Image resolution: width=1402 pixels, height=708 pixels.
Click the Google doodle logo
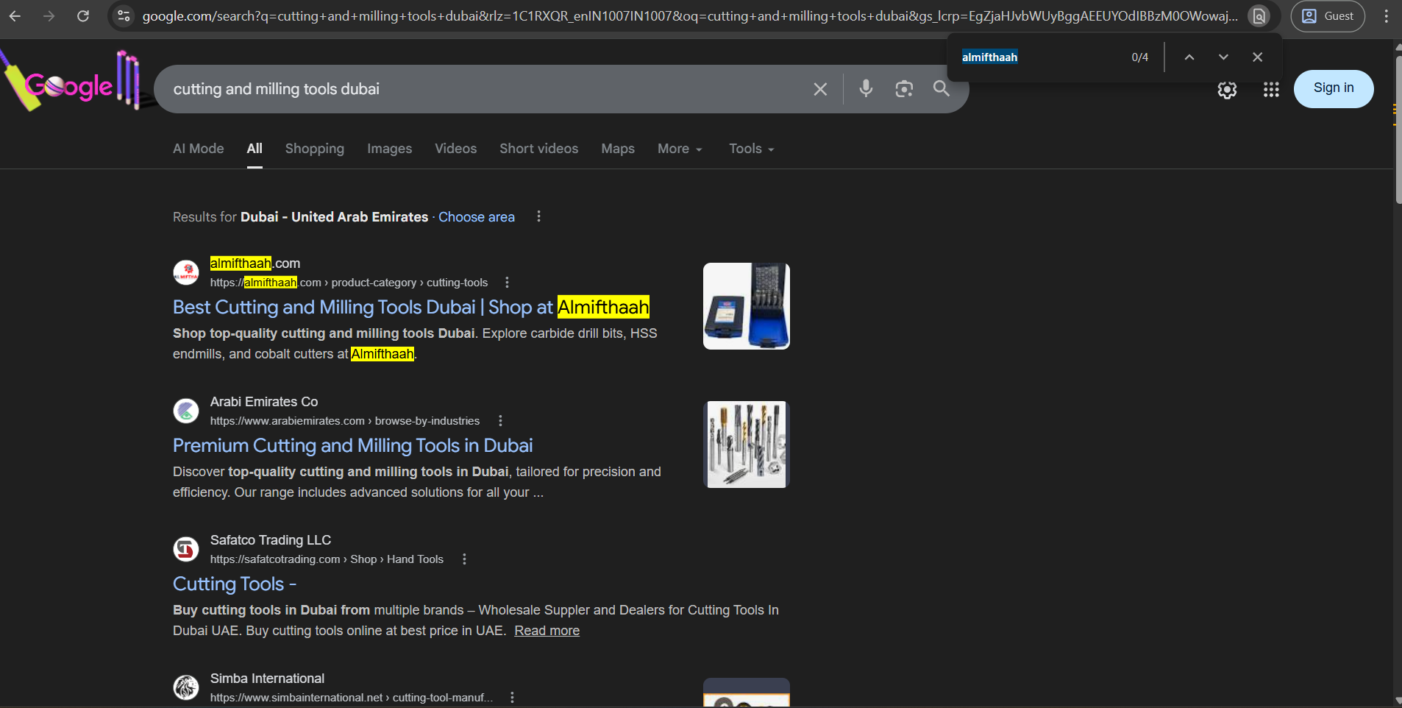[x=70, y=85]
